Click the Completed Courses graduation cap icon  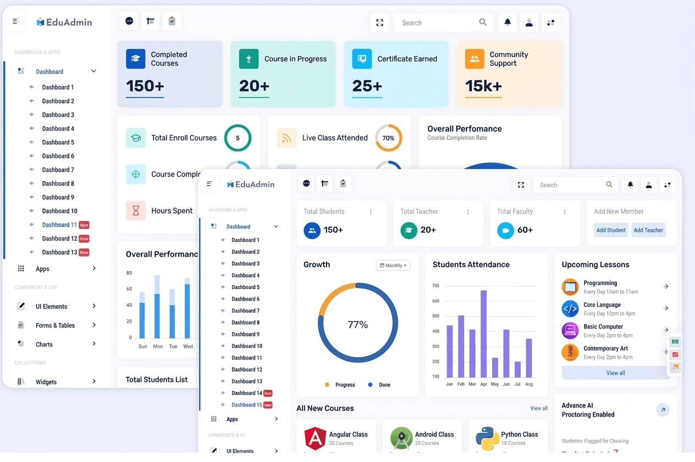(136, 59)
